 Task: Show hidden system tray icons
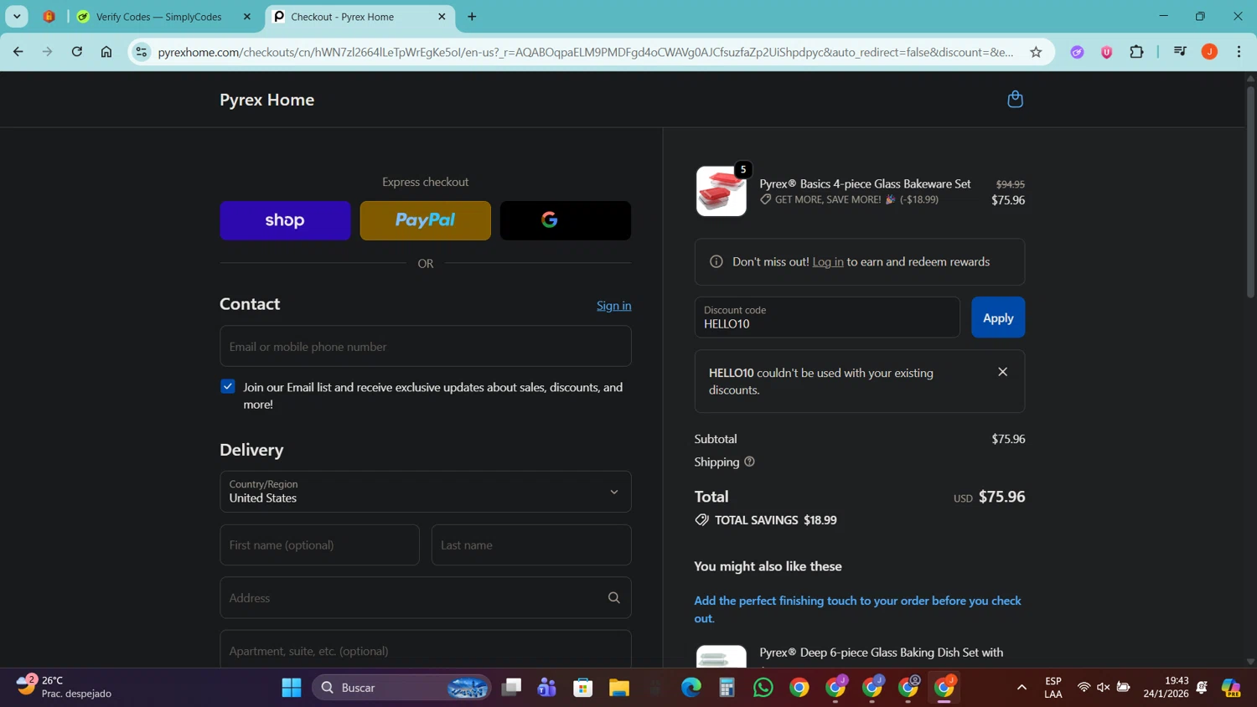click(x=1022, y=688)
